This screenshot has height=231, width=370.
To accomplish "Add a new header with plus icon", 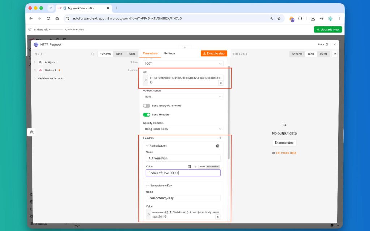I will click(x=220, y=138).
